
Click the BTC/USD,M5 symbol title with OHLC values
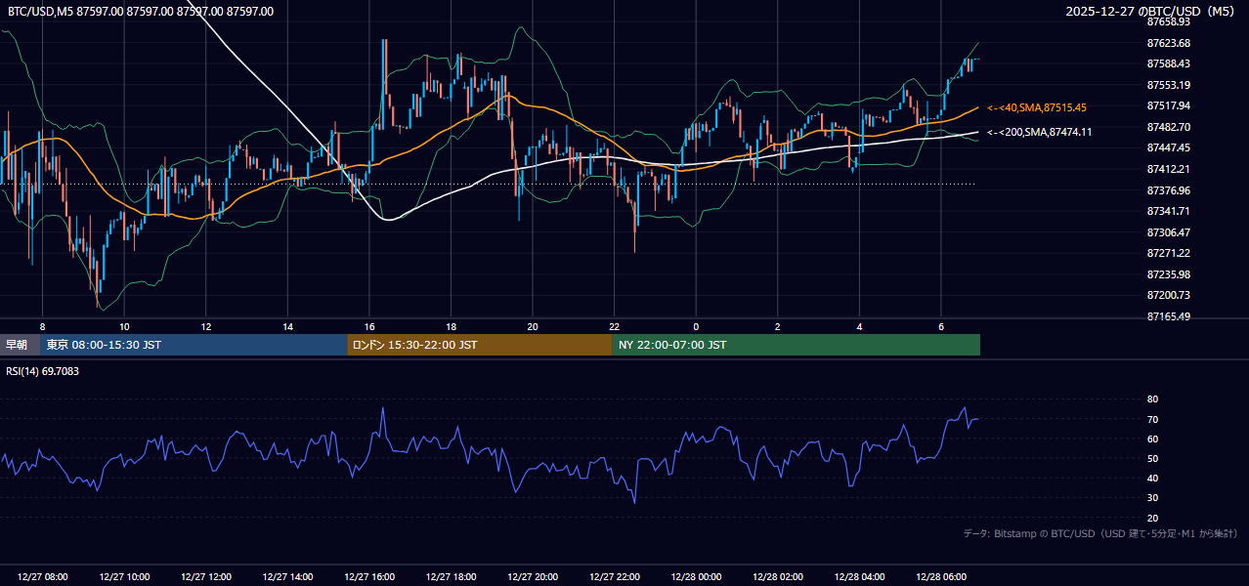pyautogui.click(x=141, y=12)
